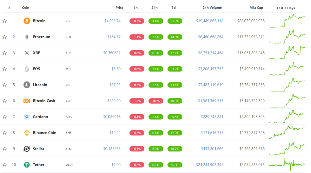Viewport: 311px width, 173px height.
Task: Open the EOS coin name link
Action: [36, 69]
